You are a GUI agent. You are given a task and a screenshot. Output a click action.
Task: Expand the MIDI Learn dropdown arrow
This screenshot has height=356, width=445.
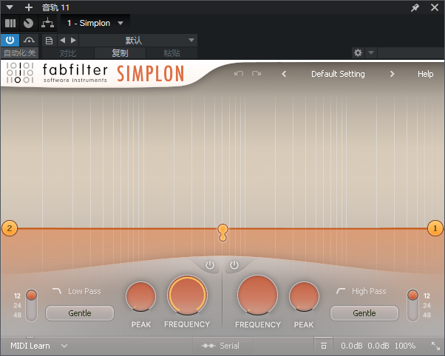click(x=64, y=346)
